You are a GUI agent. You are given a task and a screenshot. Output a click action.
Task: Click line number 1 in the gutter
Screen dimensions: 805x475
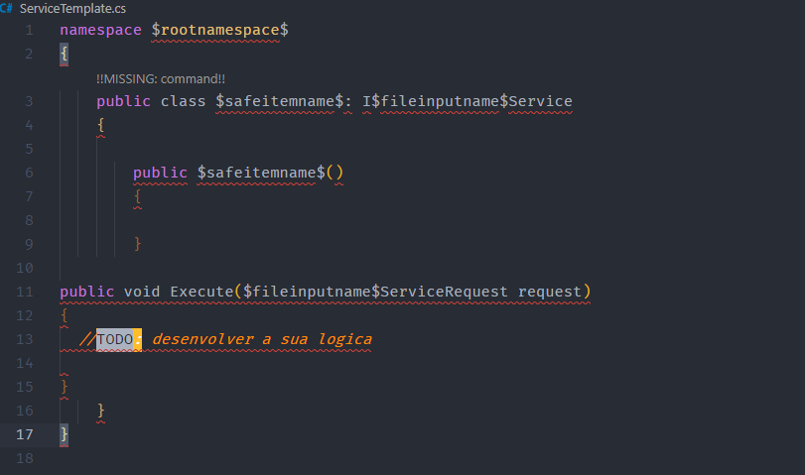tap(29, 31)
